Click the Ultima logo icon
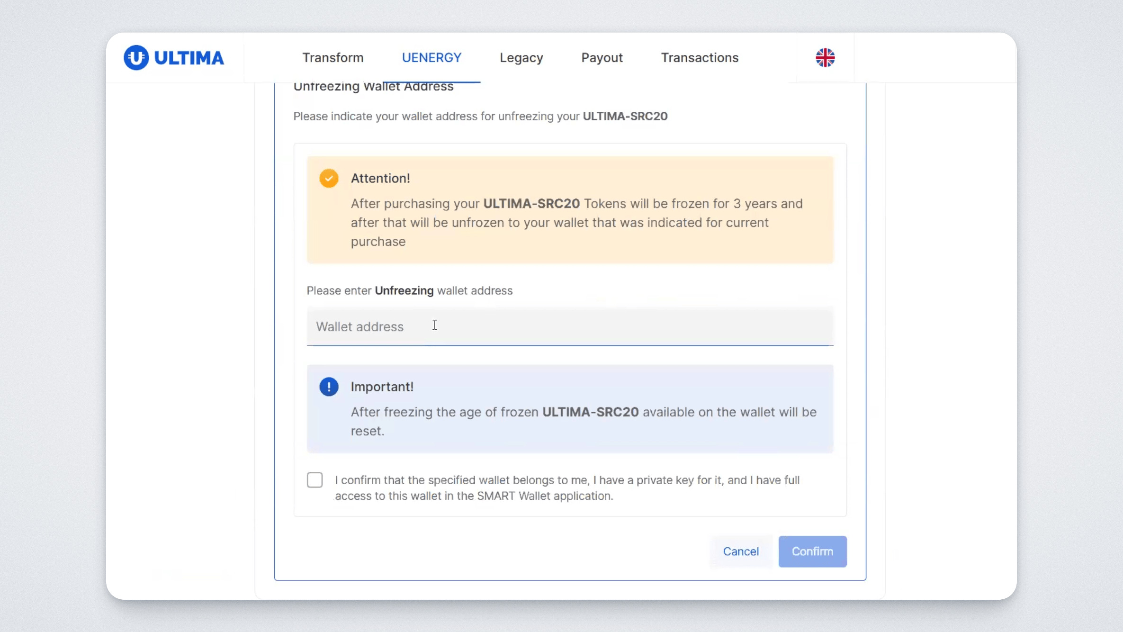Screen dimensions: 1123x632 136,58
